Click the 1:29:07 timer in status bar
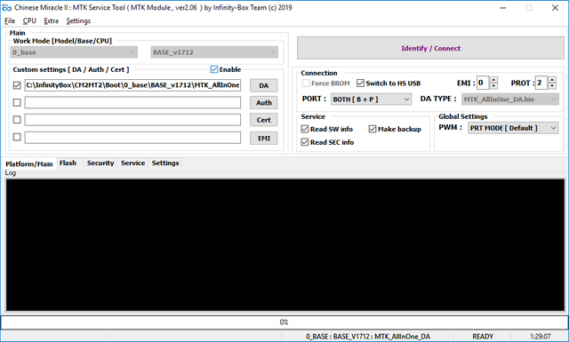 pyautogui.click(x=541, y=337)
